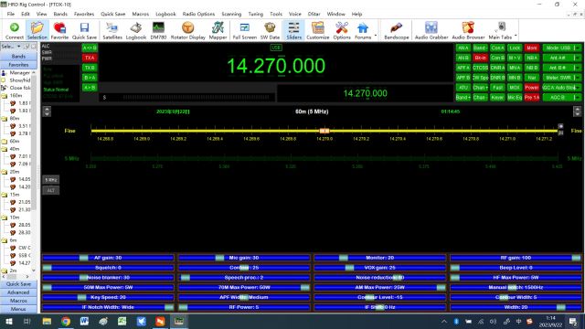
Task: Click the Band + button
Action: pyautogui.click(x=463, y=98)
